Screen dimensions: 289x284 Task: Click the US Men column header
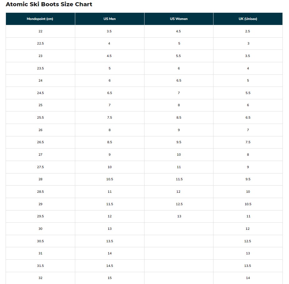pos(110,19)
